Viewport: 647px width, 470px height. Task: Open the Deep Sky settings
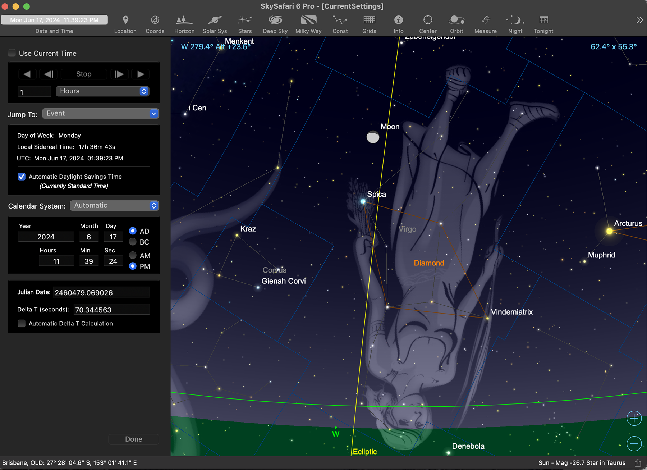click(275, 24)
